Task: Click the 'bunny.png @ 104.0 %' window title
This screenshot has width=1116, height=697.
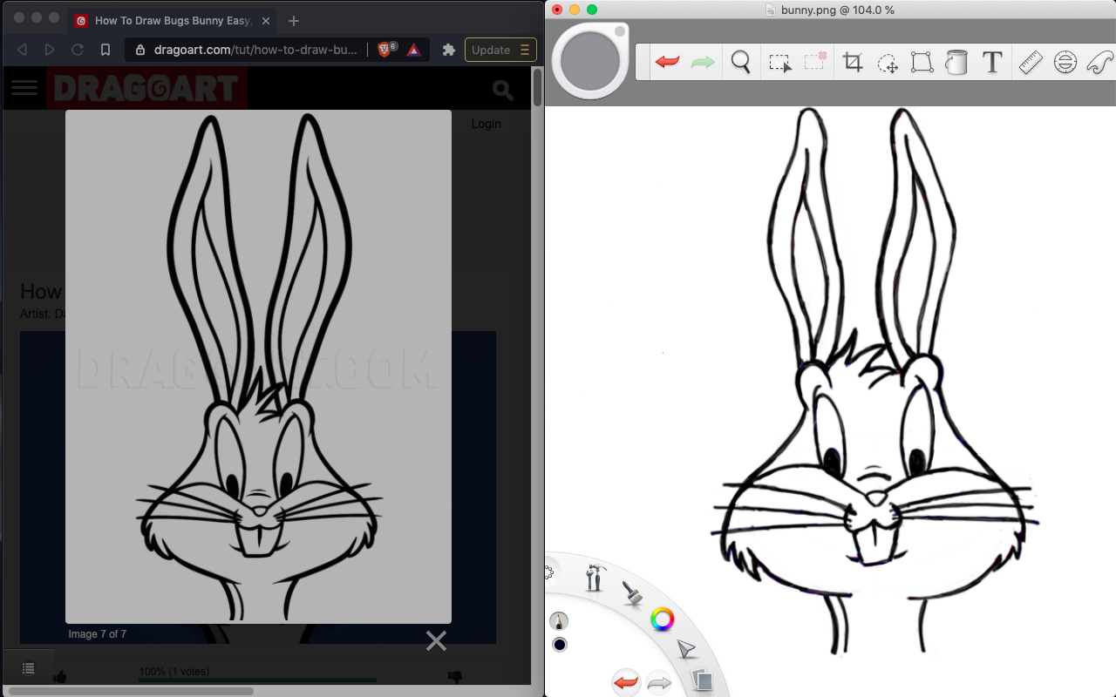Action: point(838,10)
